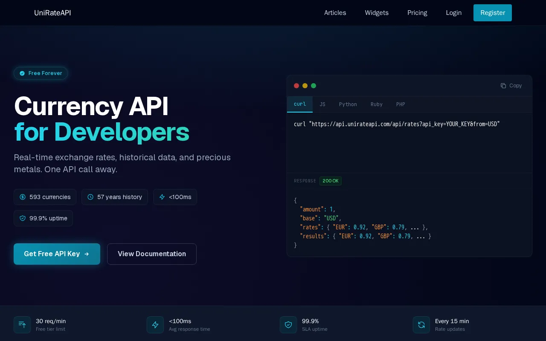The width and height of the screenshot is (546, 341).
Task: Click the Currency API heading
Action: 91,107
